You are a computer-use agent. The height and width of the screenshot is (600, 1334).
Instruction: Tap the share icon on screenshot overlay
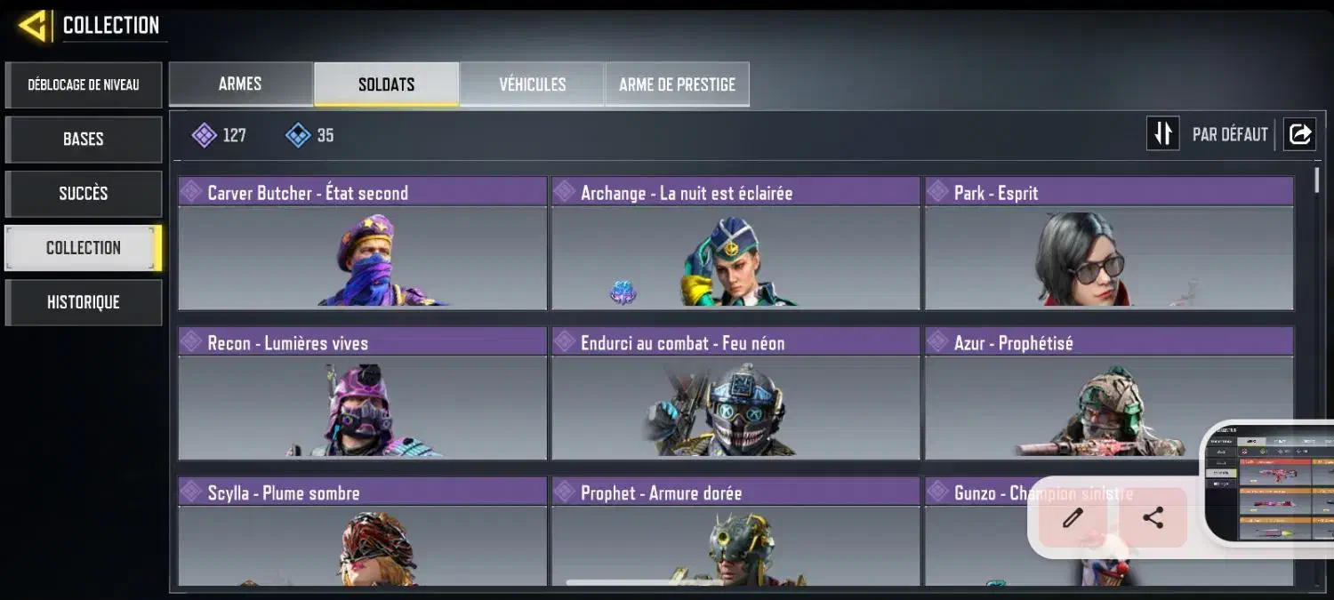point(1153,517)
